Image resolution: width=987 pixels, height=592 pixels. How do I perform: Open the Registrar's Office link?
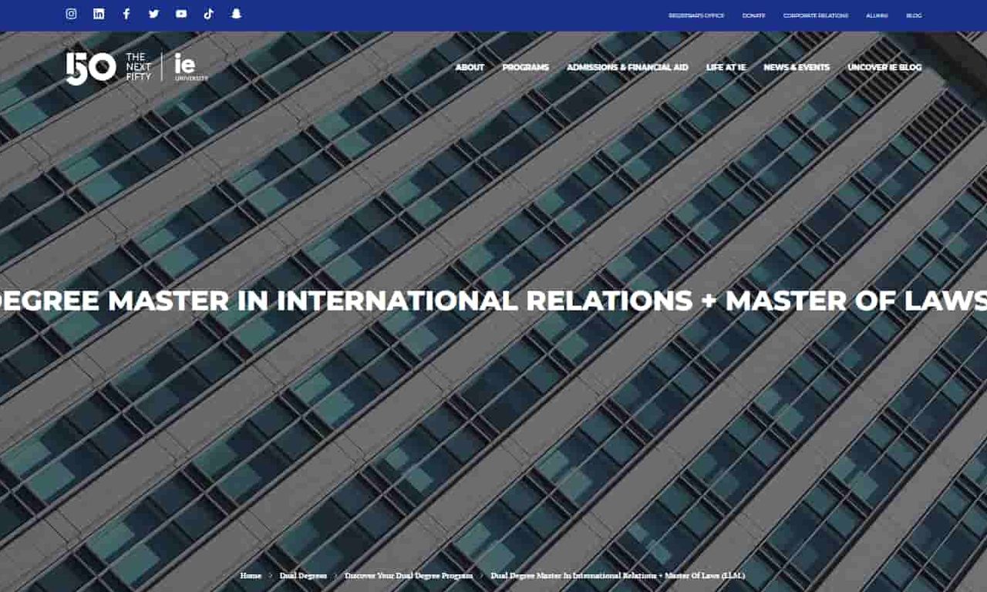tap(696, 15)
